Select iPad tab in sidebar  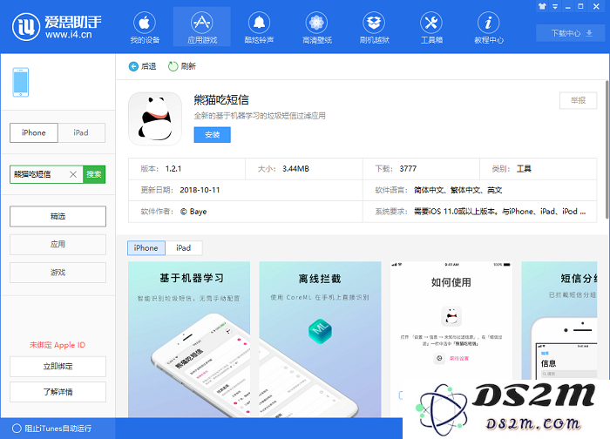coord(81,132)
